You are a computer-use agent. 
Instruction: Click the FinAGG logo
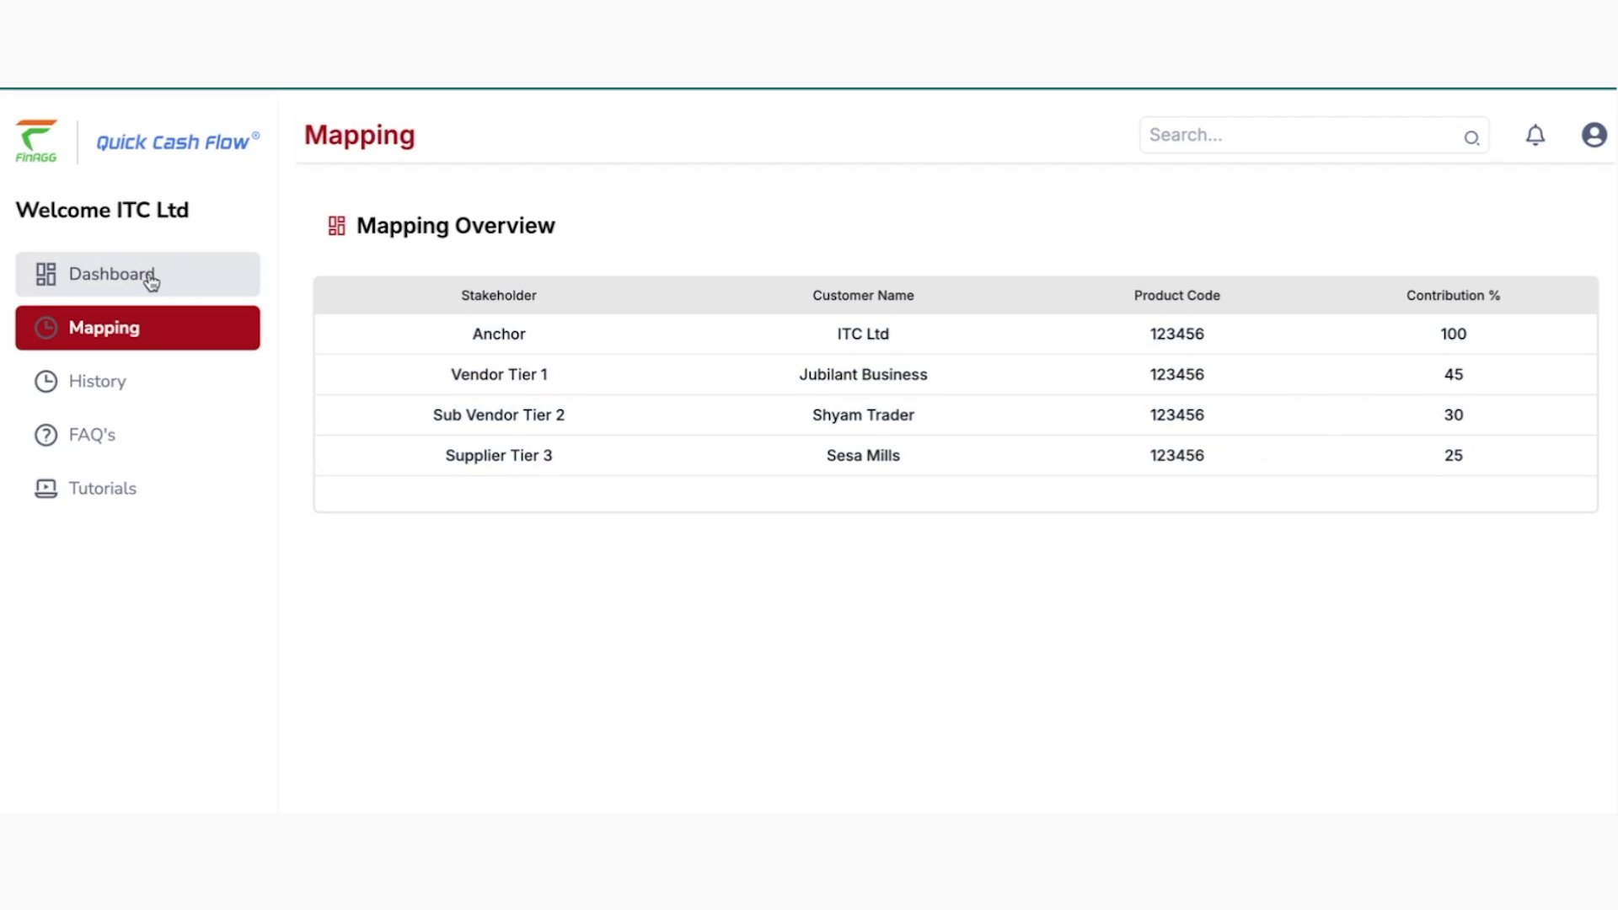pyautogui.click(x=36, y=137)
